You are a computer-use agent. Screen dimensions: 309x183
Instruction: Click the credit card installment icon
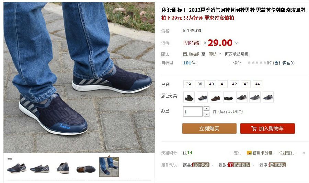[249, 153]
